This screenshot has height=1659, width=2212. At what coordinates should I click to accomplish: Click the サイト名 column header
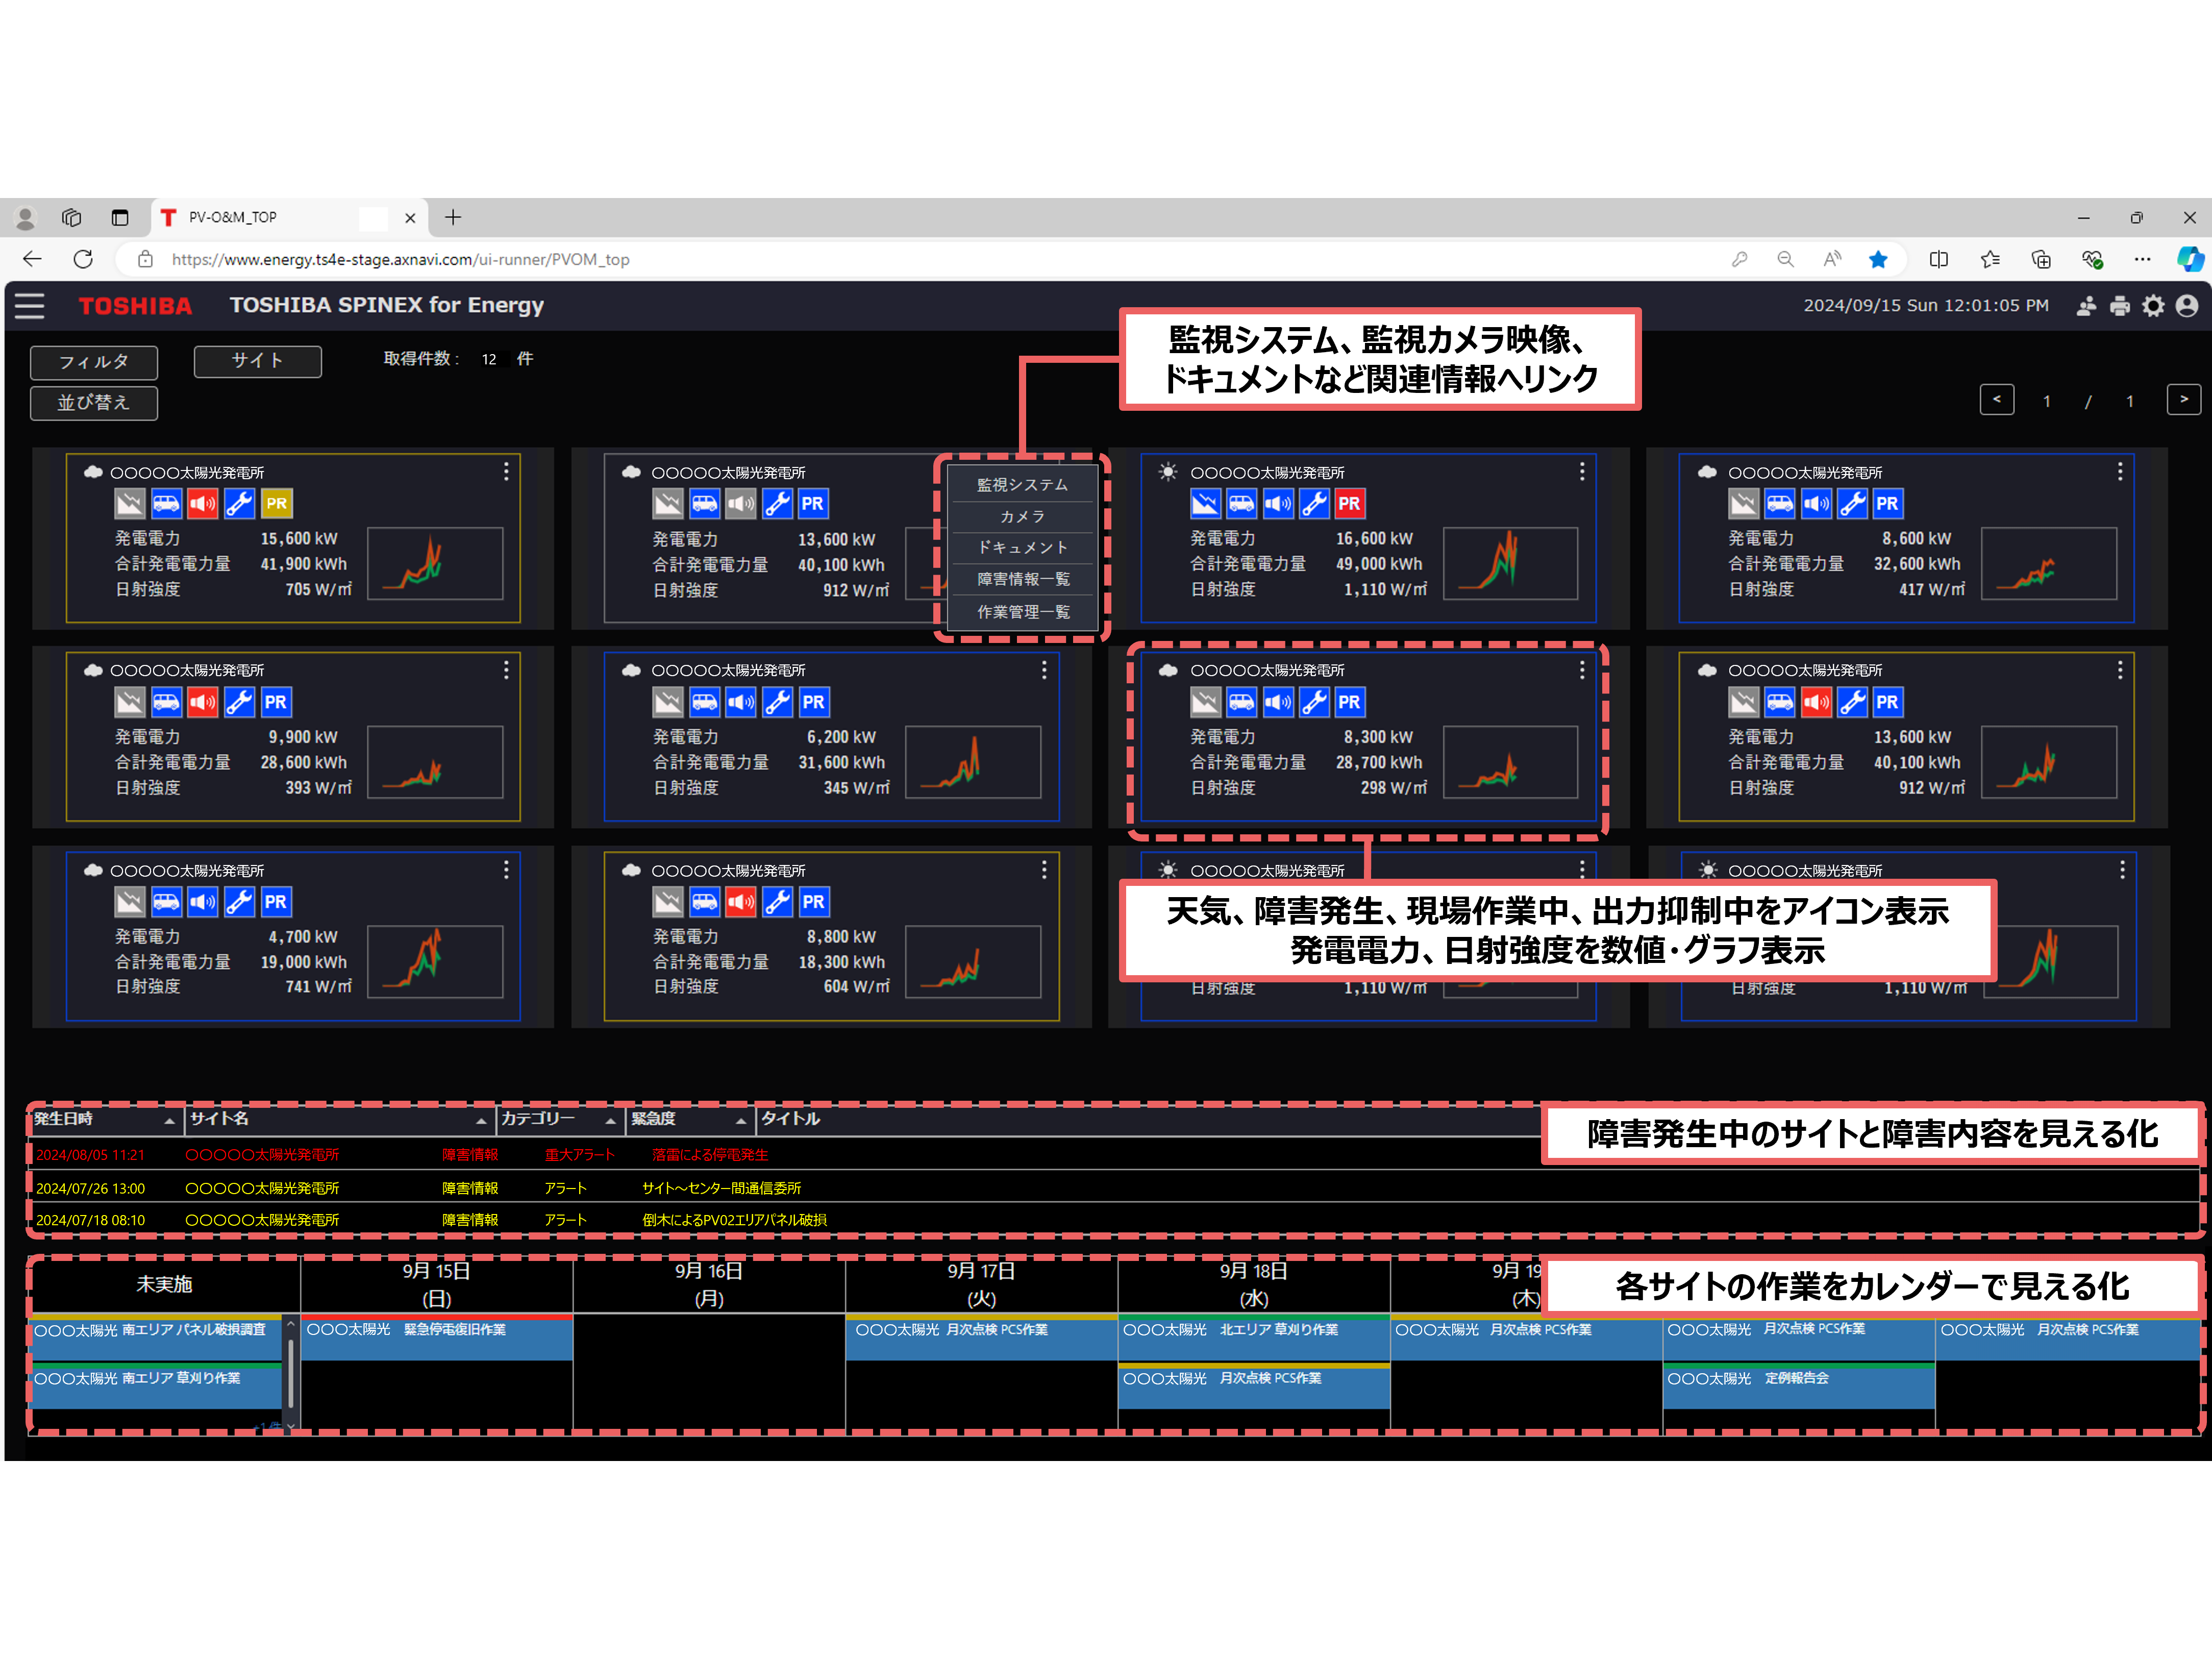point(340,1120)
